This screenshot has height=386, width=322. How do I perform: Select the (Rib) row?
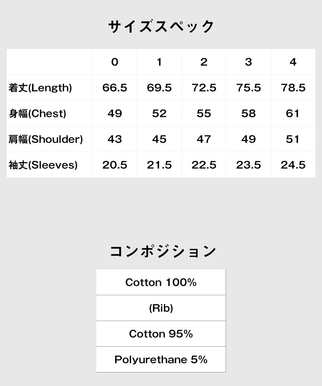pyautogui.click(x=161, y=308)
